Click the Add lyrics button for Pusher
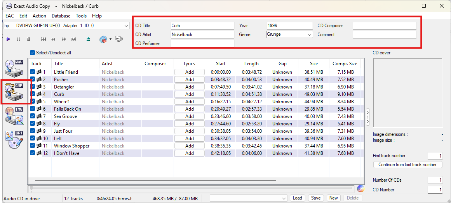The image size is (451, 203). click(x=189, y=80)
